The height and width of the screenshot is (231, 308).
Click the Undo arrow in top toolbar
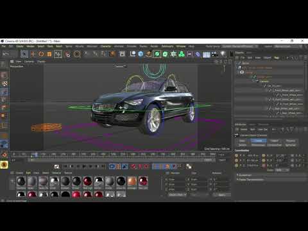(x=6, y=54)
